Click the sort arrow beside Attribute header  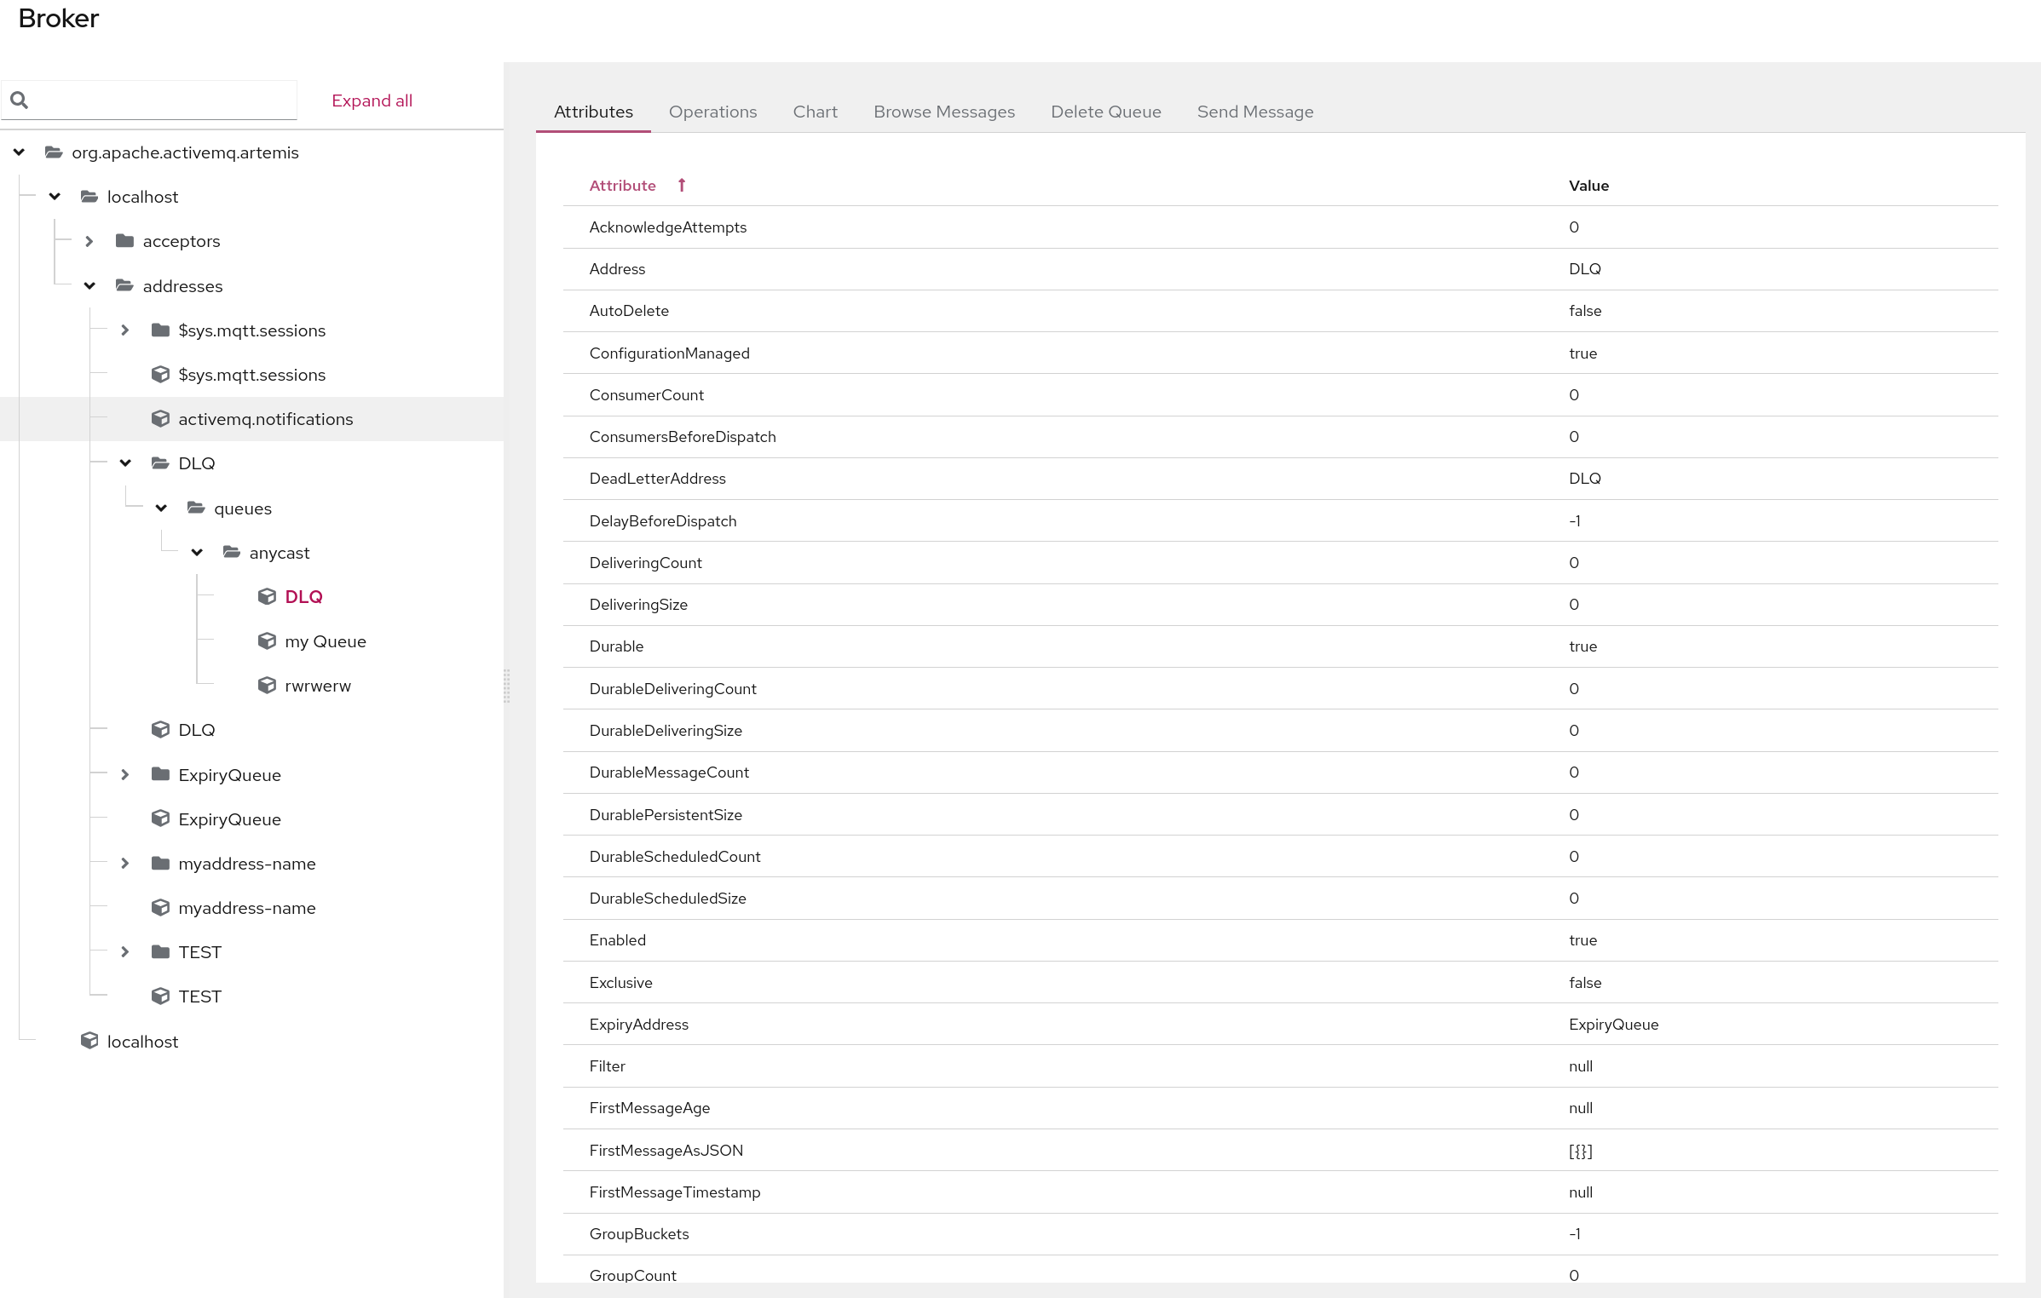[682, 186]
